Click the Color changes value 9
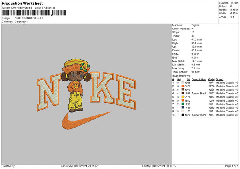 click(192, 29)
